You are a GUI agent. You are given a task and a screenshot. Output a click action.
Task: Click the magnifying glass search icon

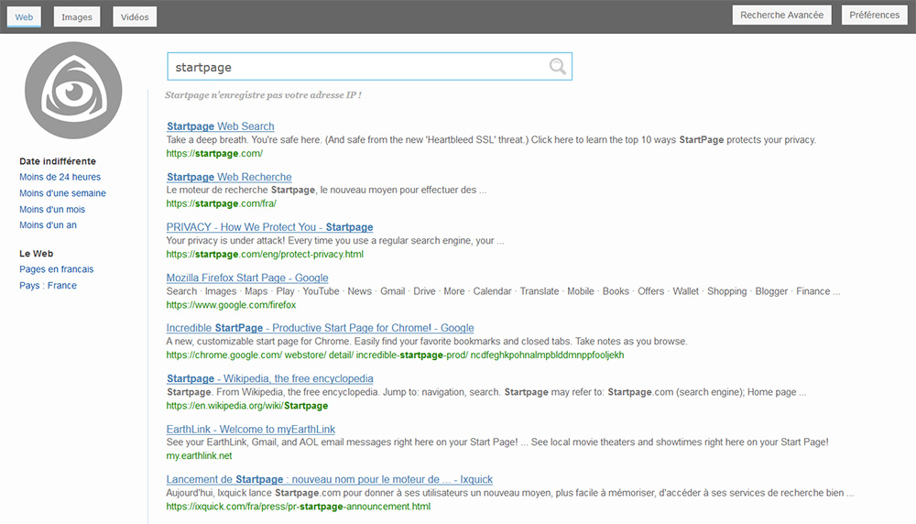557,67
